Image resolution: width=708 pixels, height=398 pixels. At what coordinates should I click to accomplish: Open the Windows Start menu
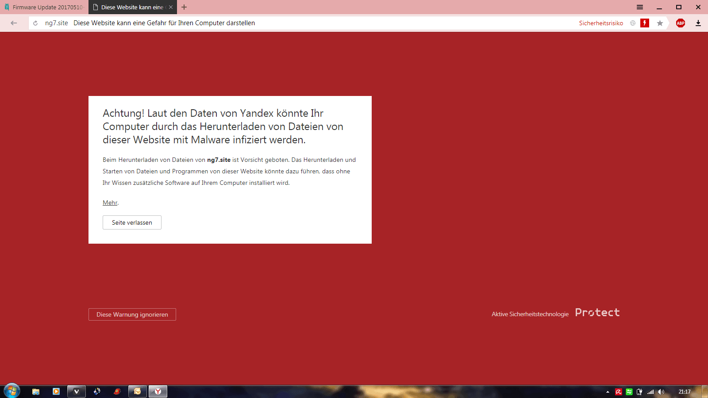tap(12, 391)
